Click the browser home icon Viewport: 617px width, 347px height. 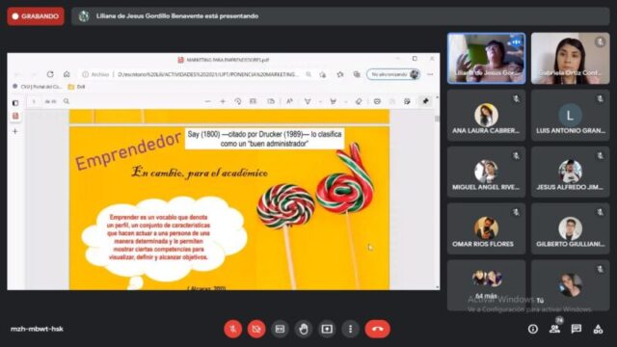(67, 74)
